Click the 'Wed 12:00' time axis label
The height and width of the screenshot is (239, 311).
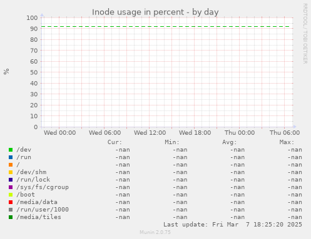pos(150,133)
